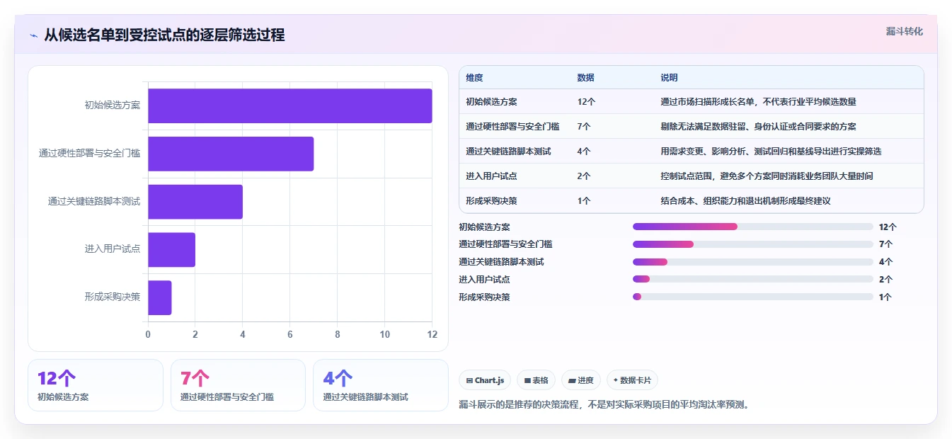952x439 pixels.
Task: Click the 形成采购决策 label in the progress list
Action: point(484,297)
